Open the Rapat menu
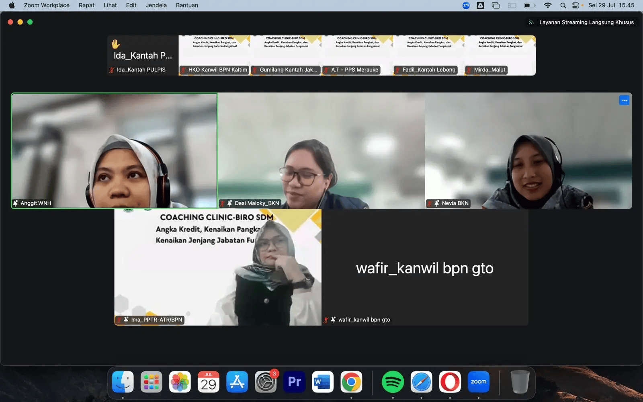643x402 pixels. tap(86, 5)
